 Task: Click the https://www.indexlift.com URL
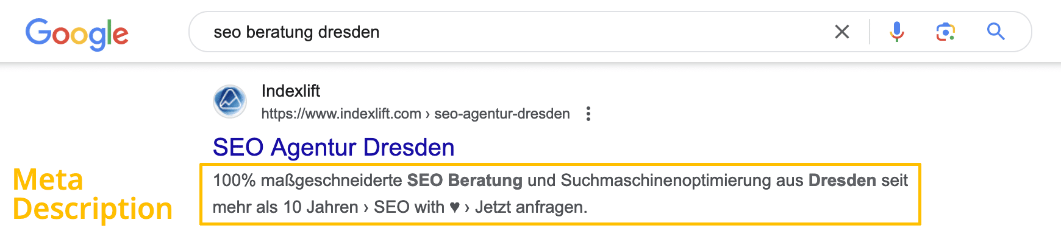341,114
